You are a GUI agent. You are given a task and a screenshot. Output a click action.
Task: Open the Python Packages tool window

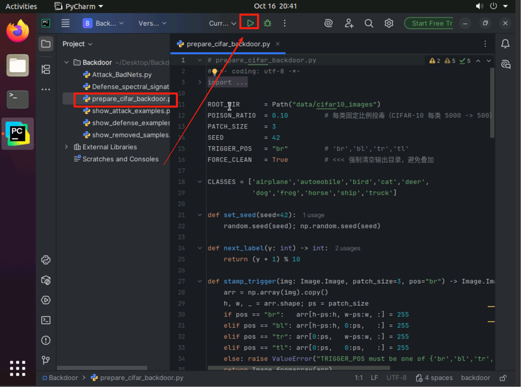point(46,280)
